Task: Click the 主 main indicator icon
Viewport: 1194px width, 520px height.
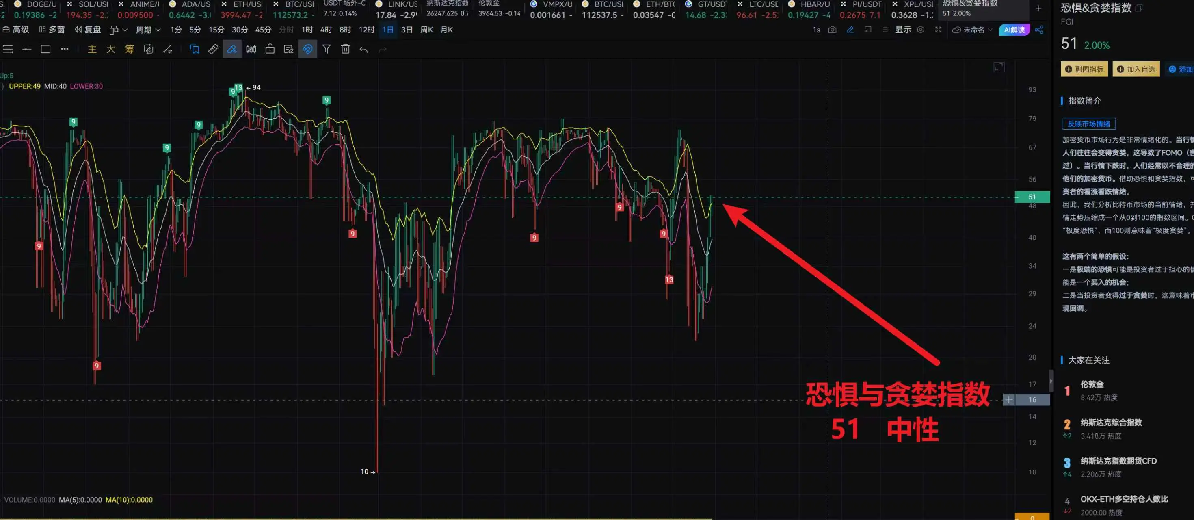Action: pos(92,49)
